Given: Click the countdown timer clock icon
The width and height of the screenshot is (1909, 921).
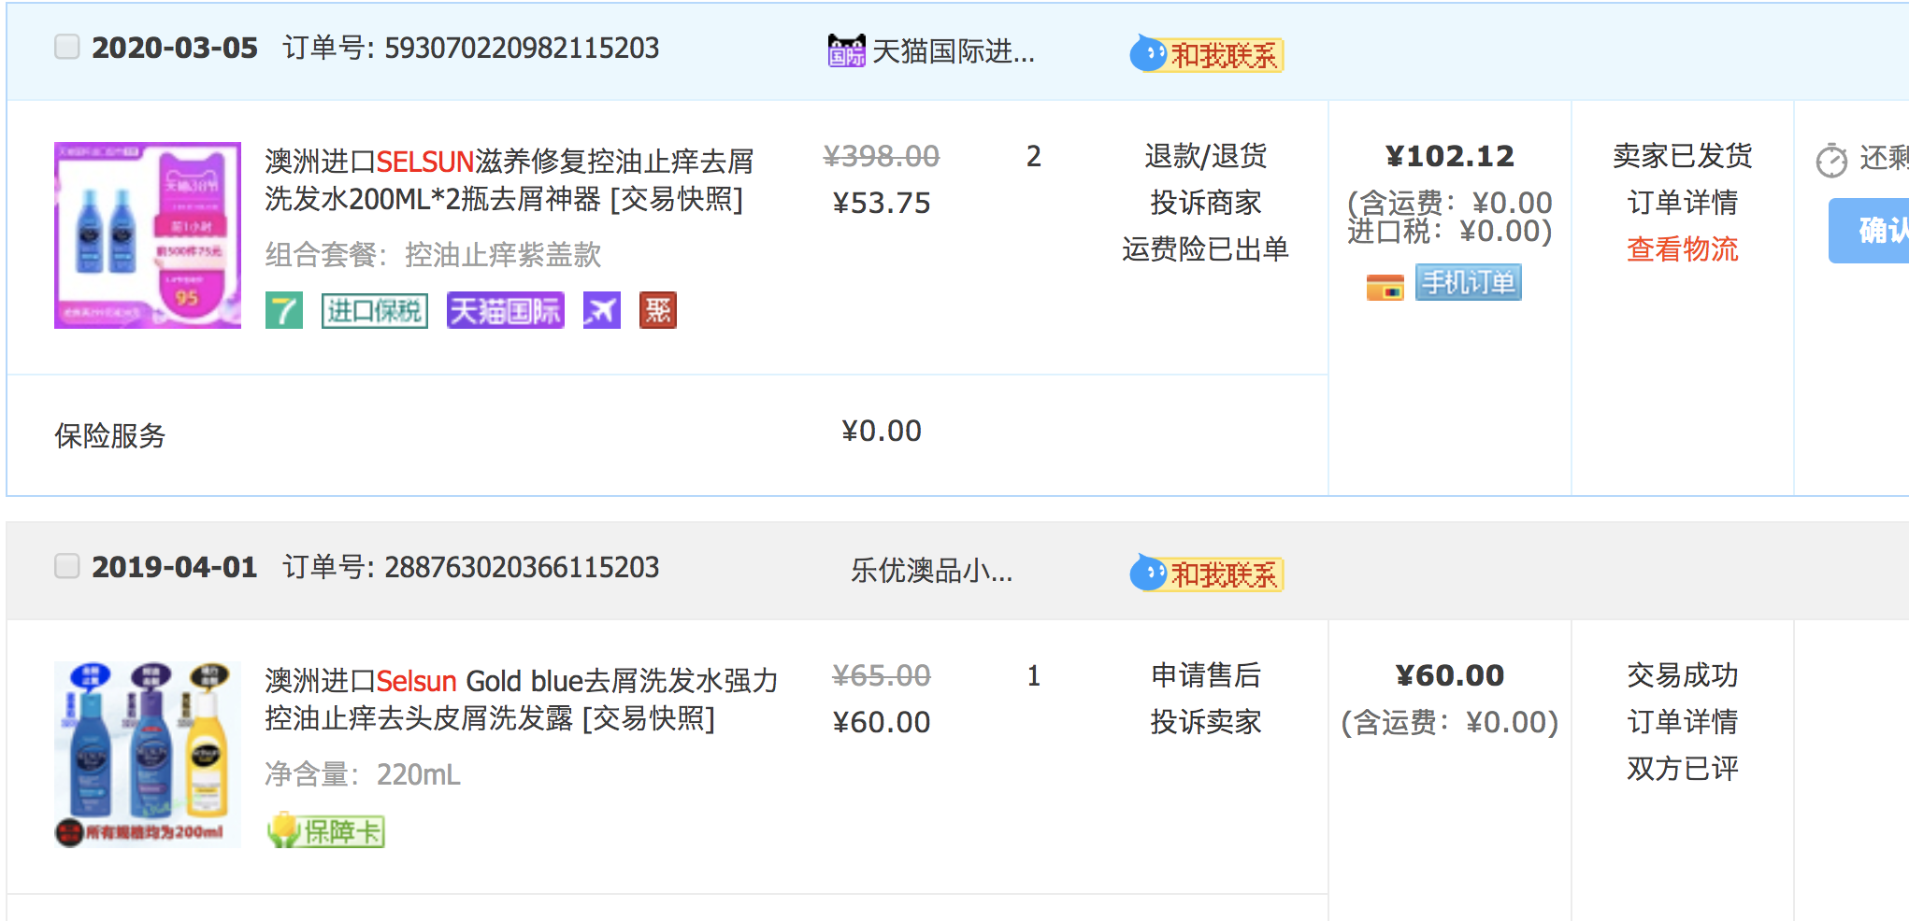Looking at the screenshot, I should pyautogui.click(x=1832, y=160).
